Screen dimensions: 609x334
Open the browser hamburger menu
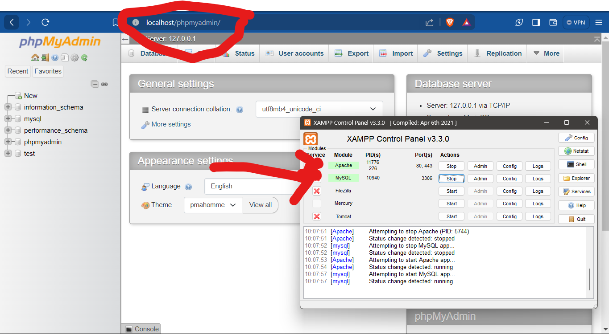tap(599, 22)
